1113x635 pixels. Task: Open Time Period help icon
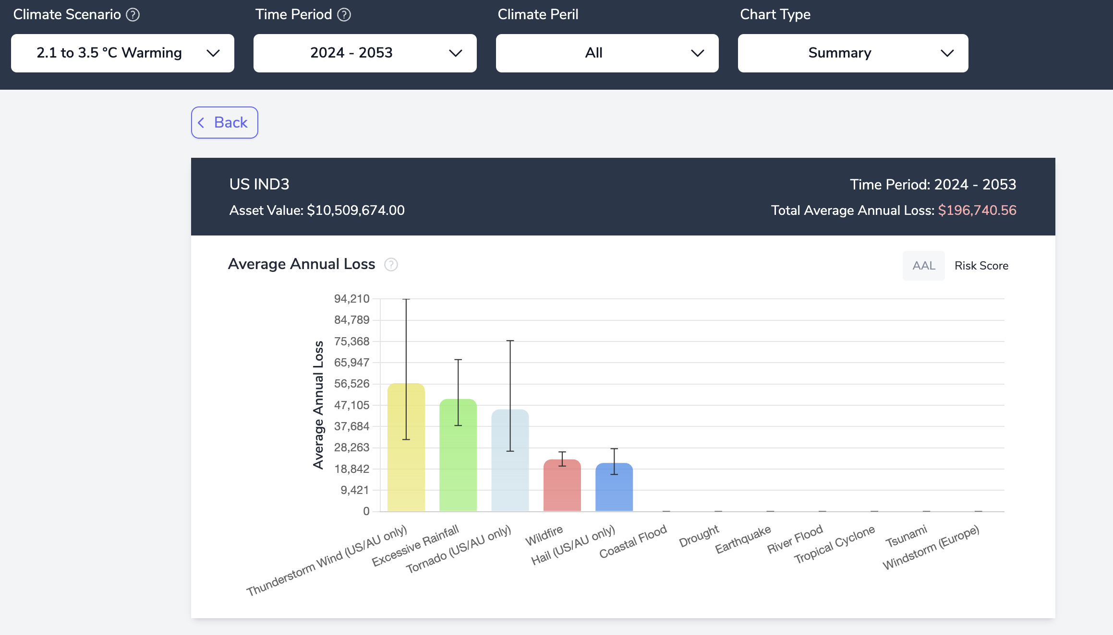[x=344, y=15]
